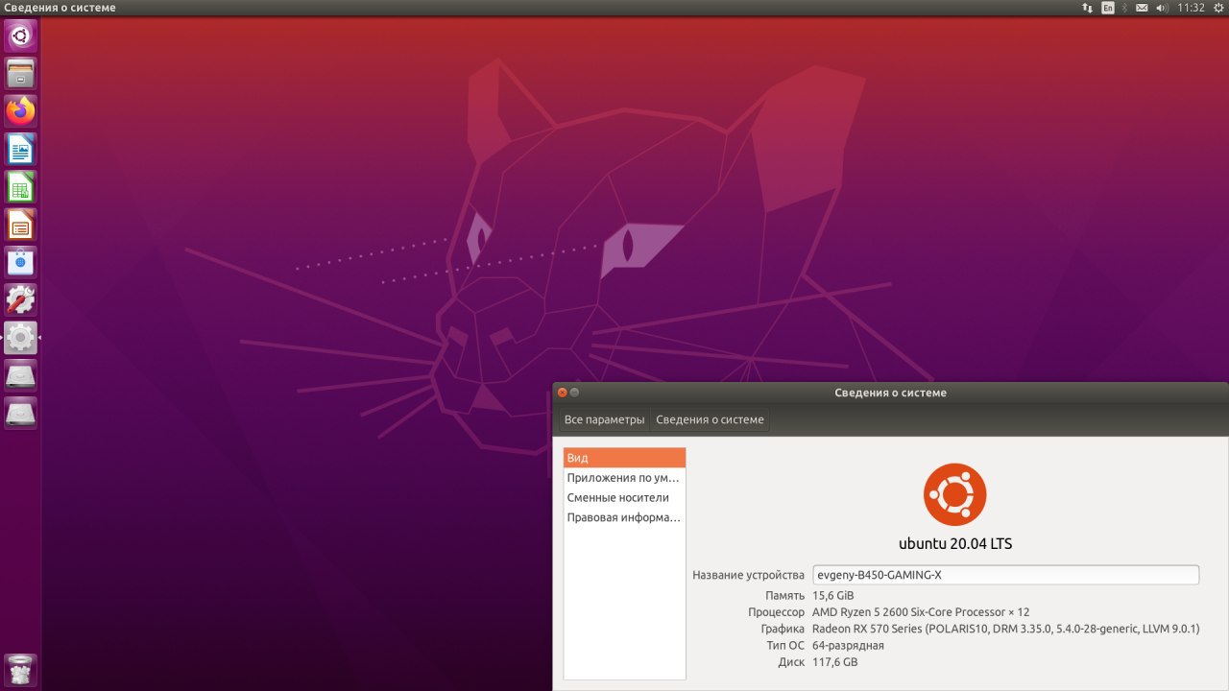1229x691 pixels.
Task: Click the Сведения о системе top panel title
Action: tap(60, 8)
